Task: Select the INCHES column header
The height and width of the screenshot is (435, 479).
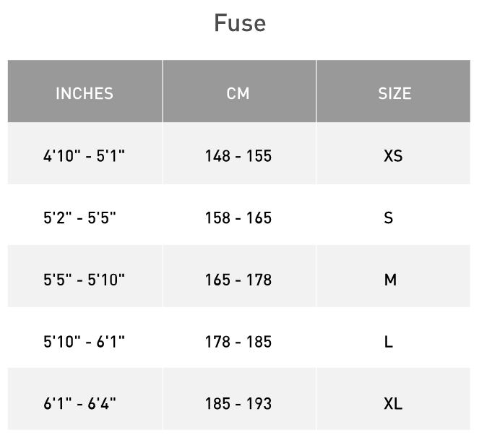Action: click(x=85, y=93)
